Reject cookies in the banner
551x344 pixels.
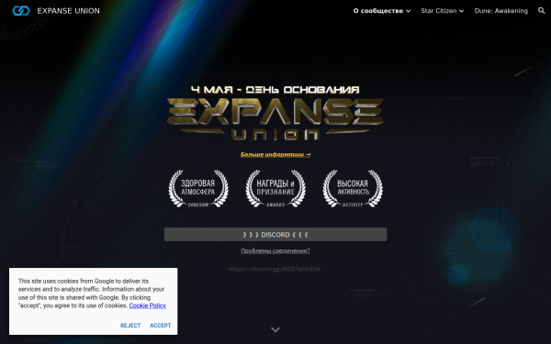point(130,326)
